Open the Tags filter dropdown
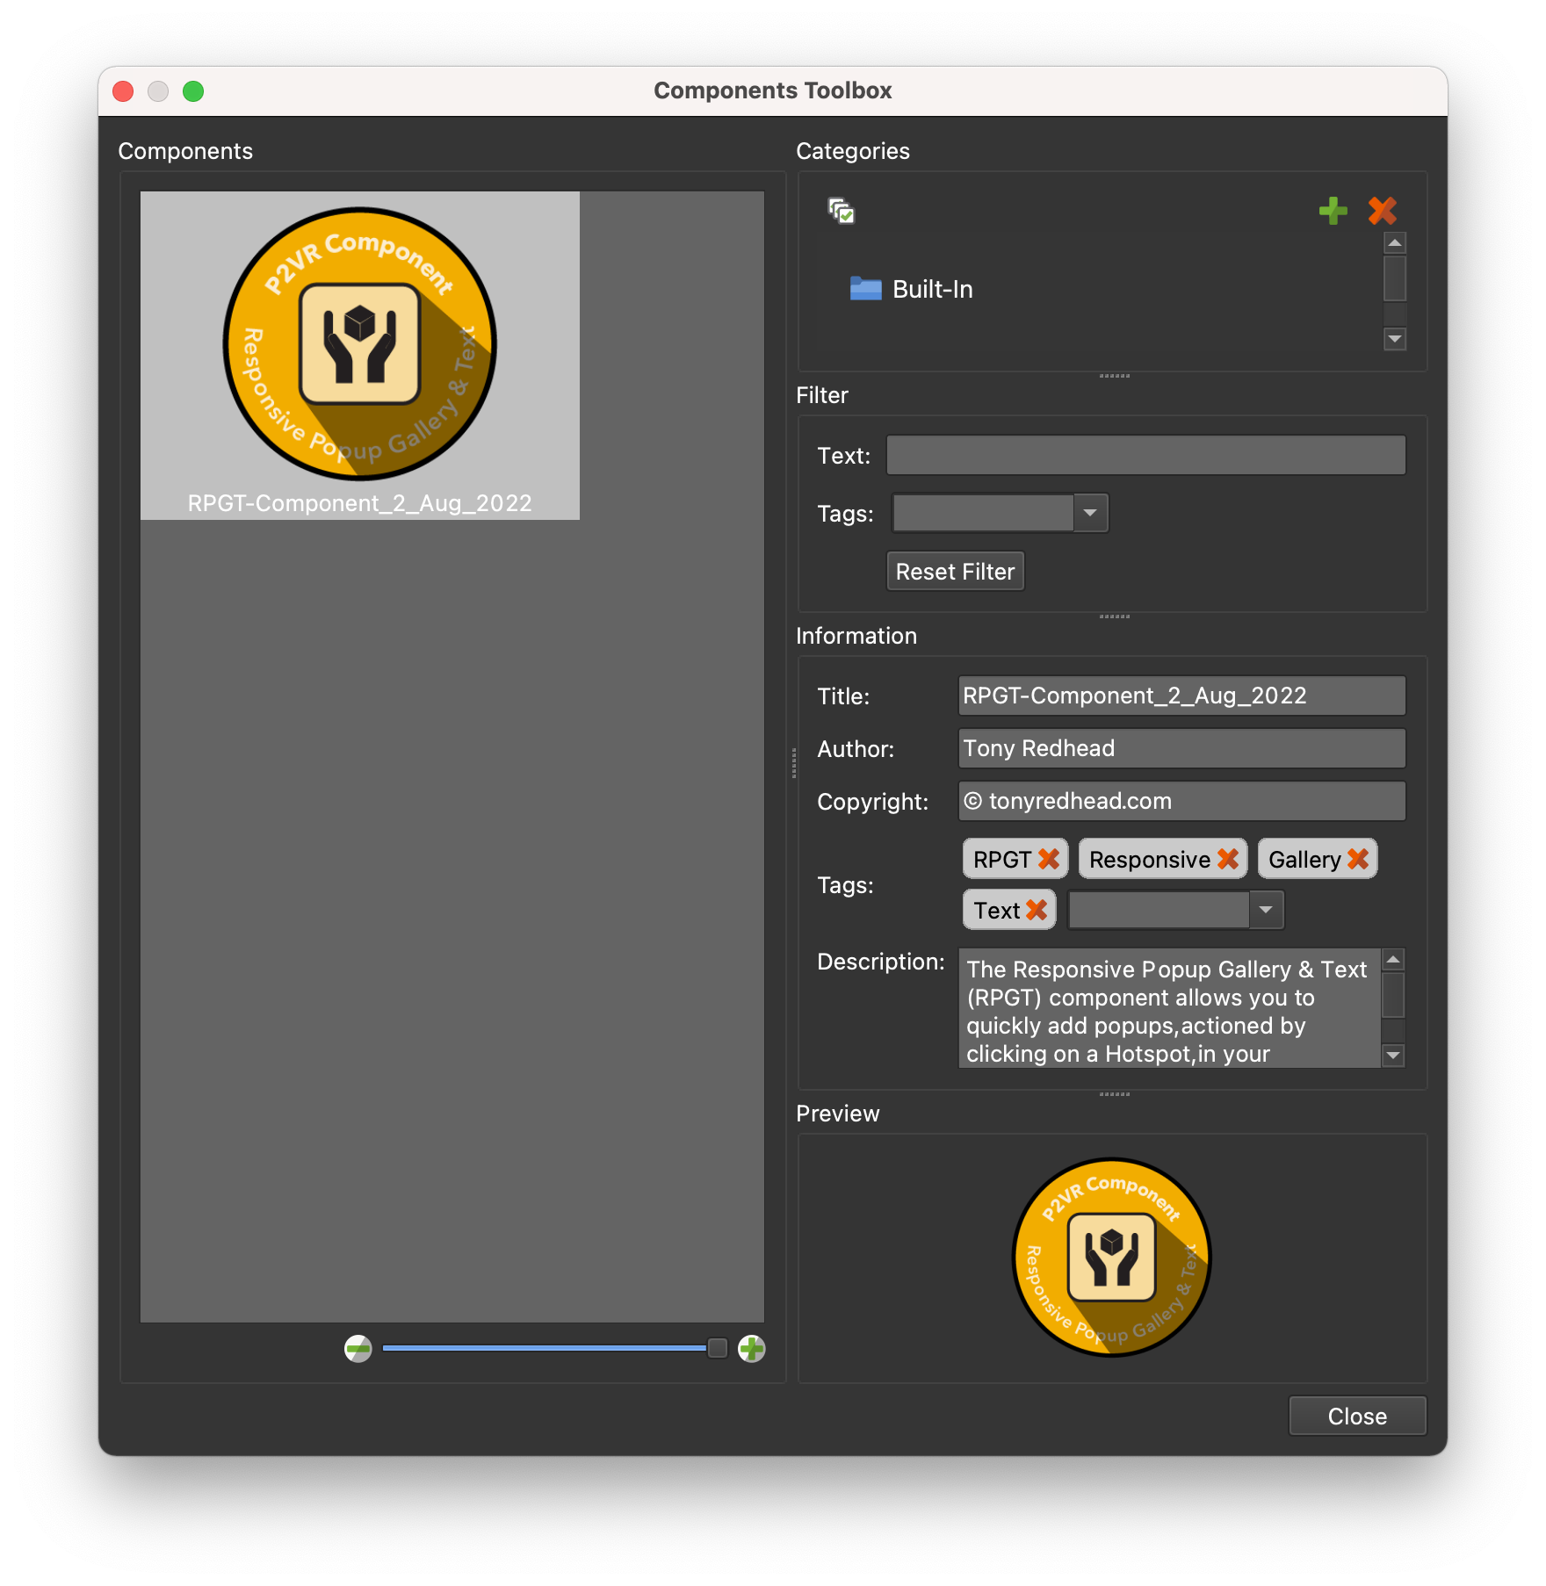The height and width of the screenshot is (1586, 1546). [1091, 513]
